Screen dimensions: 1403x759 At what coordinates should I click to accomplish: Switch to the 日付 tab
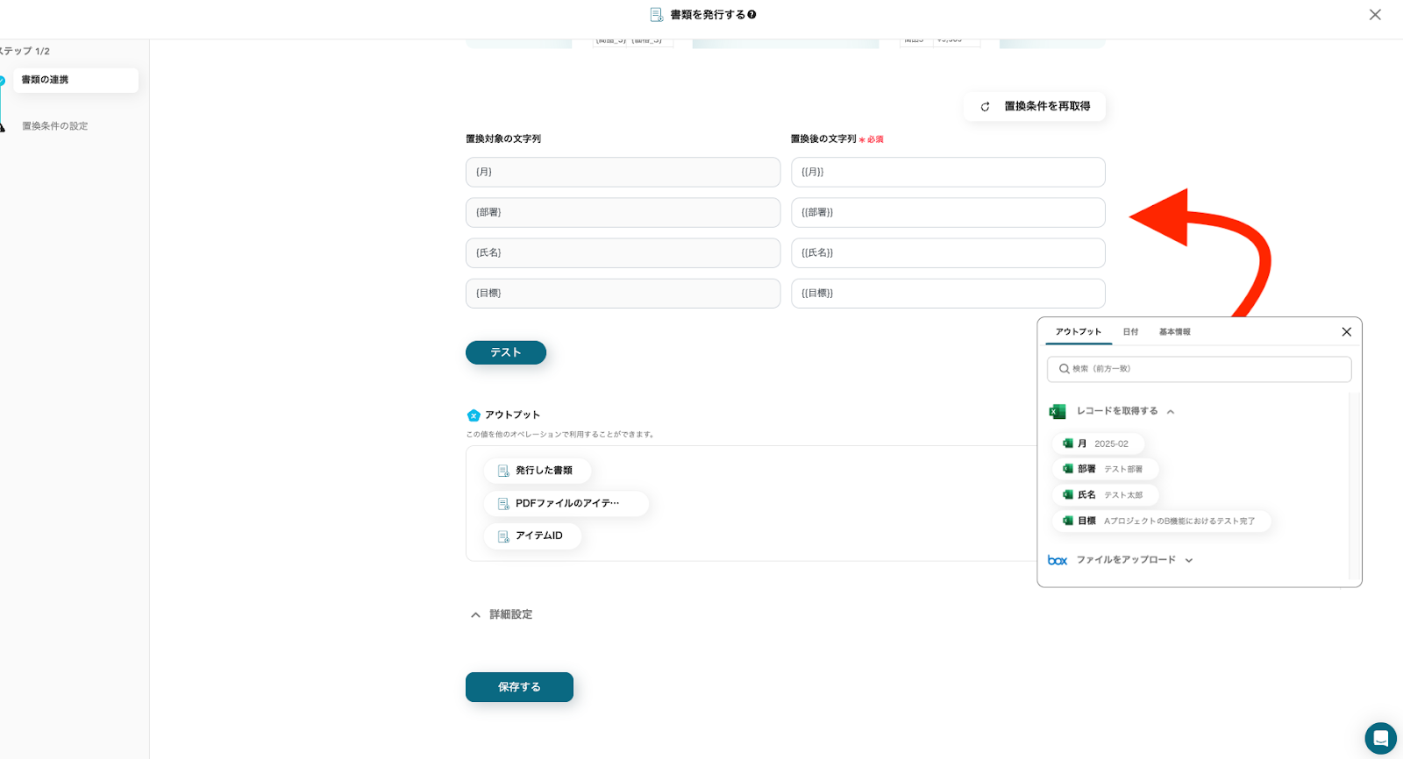point(1130,332)
